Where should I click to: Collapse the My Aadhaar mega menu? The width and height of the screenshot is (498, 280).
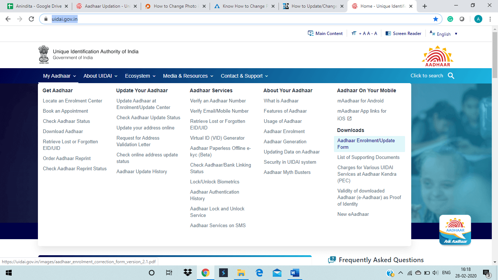coord(59,76)
